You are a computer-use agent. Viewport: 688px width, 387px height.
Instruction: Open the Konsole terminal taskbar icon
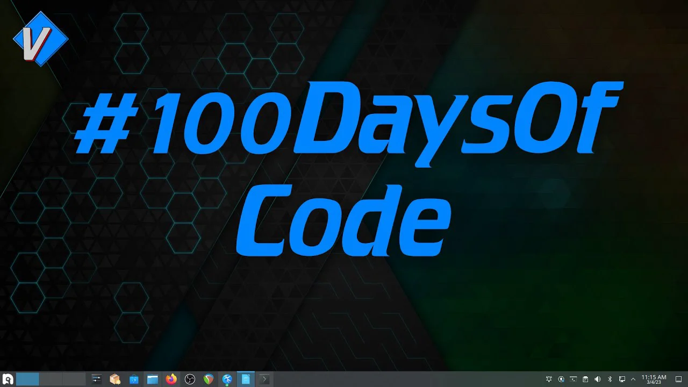pyautogui.click(x=264, y=379)
